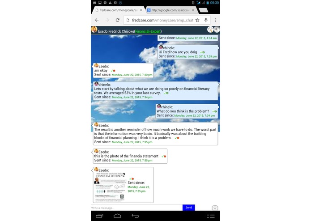Click Esedo's avatar on 'The result is another reminder' message
Viewport: 311px width, 221px height.
tap(96, 124)
